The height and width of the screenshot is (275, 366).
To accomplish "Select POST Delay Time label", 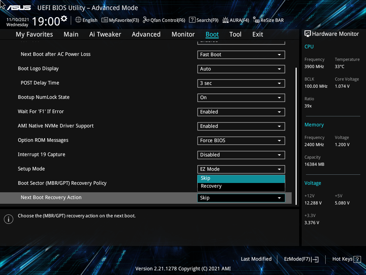I will click(x=40, y=83).
